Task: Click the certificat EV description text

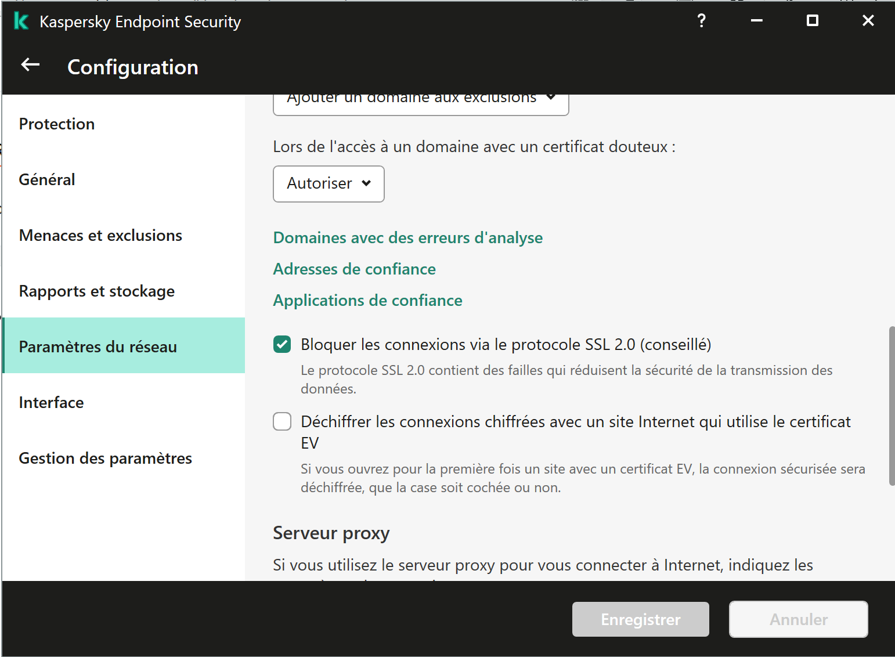Action: click(x=583, y=478)
